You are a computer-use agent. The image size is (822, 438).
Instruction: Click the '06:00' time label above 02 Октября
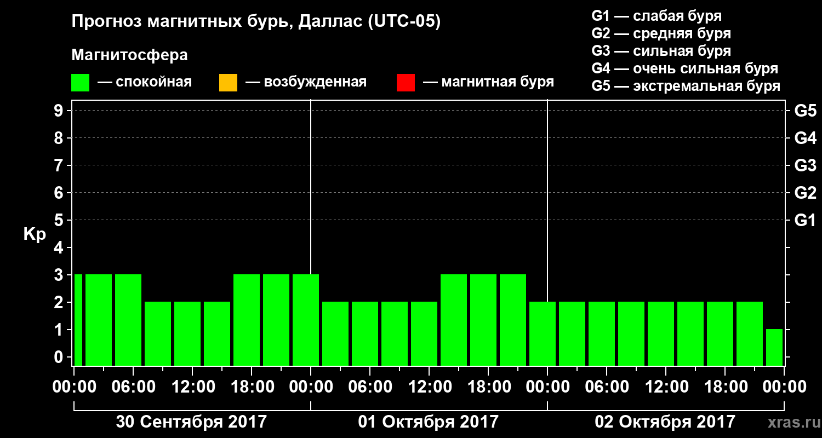point(607,387)
